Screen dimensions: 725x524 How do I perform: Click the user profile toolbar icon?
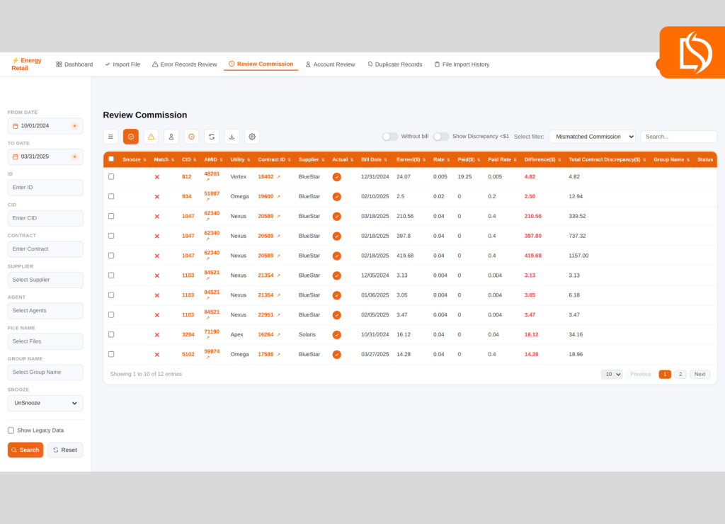tap(171, 137)
